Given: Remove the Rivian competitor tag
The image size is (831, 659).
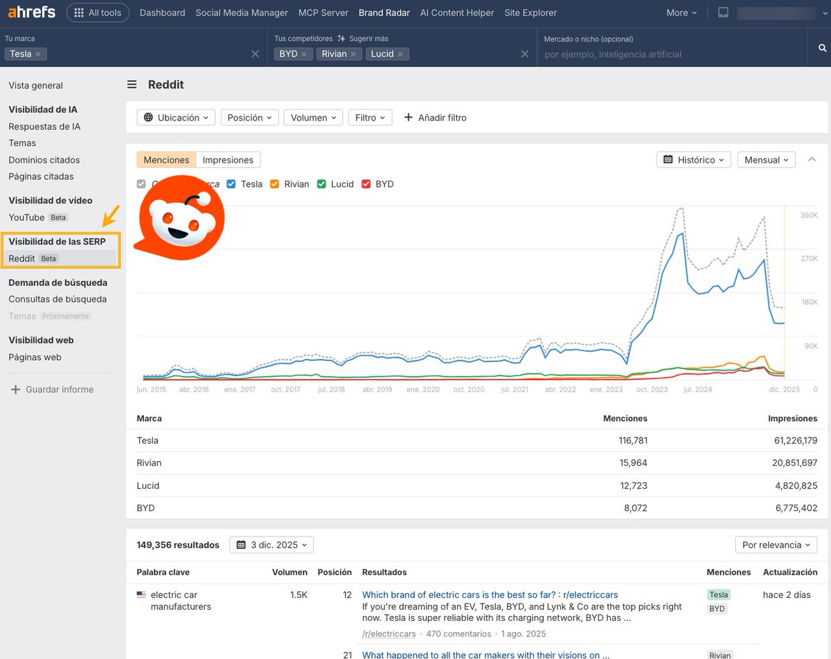Looking at the screenshot, I should click(x=353, y=54).
